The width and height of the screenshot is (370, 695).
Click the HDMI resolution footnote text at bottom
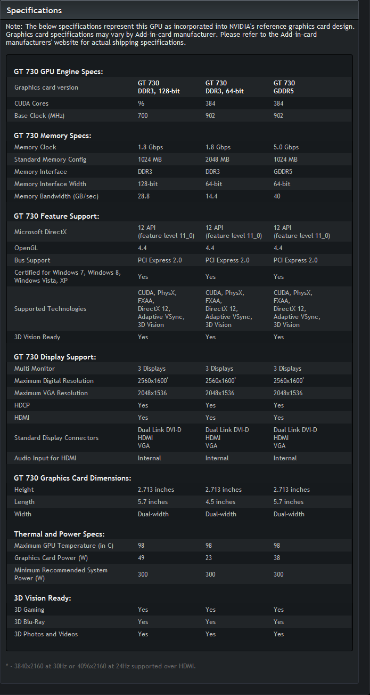[101, 666]
